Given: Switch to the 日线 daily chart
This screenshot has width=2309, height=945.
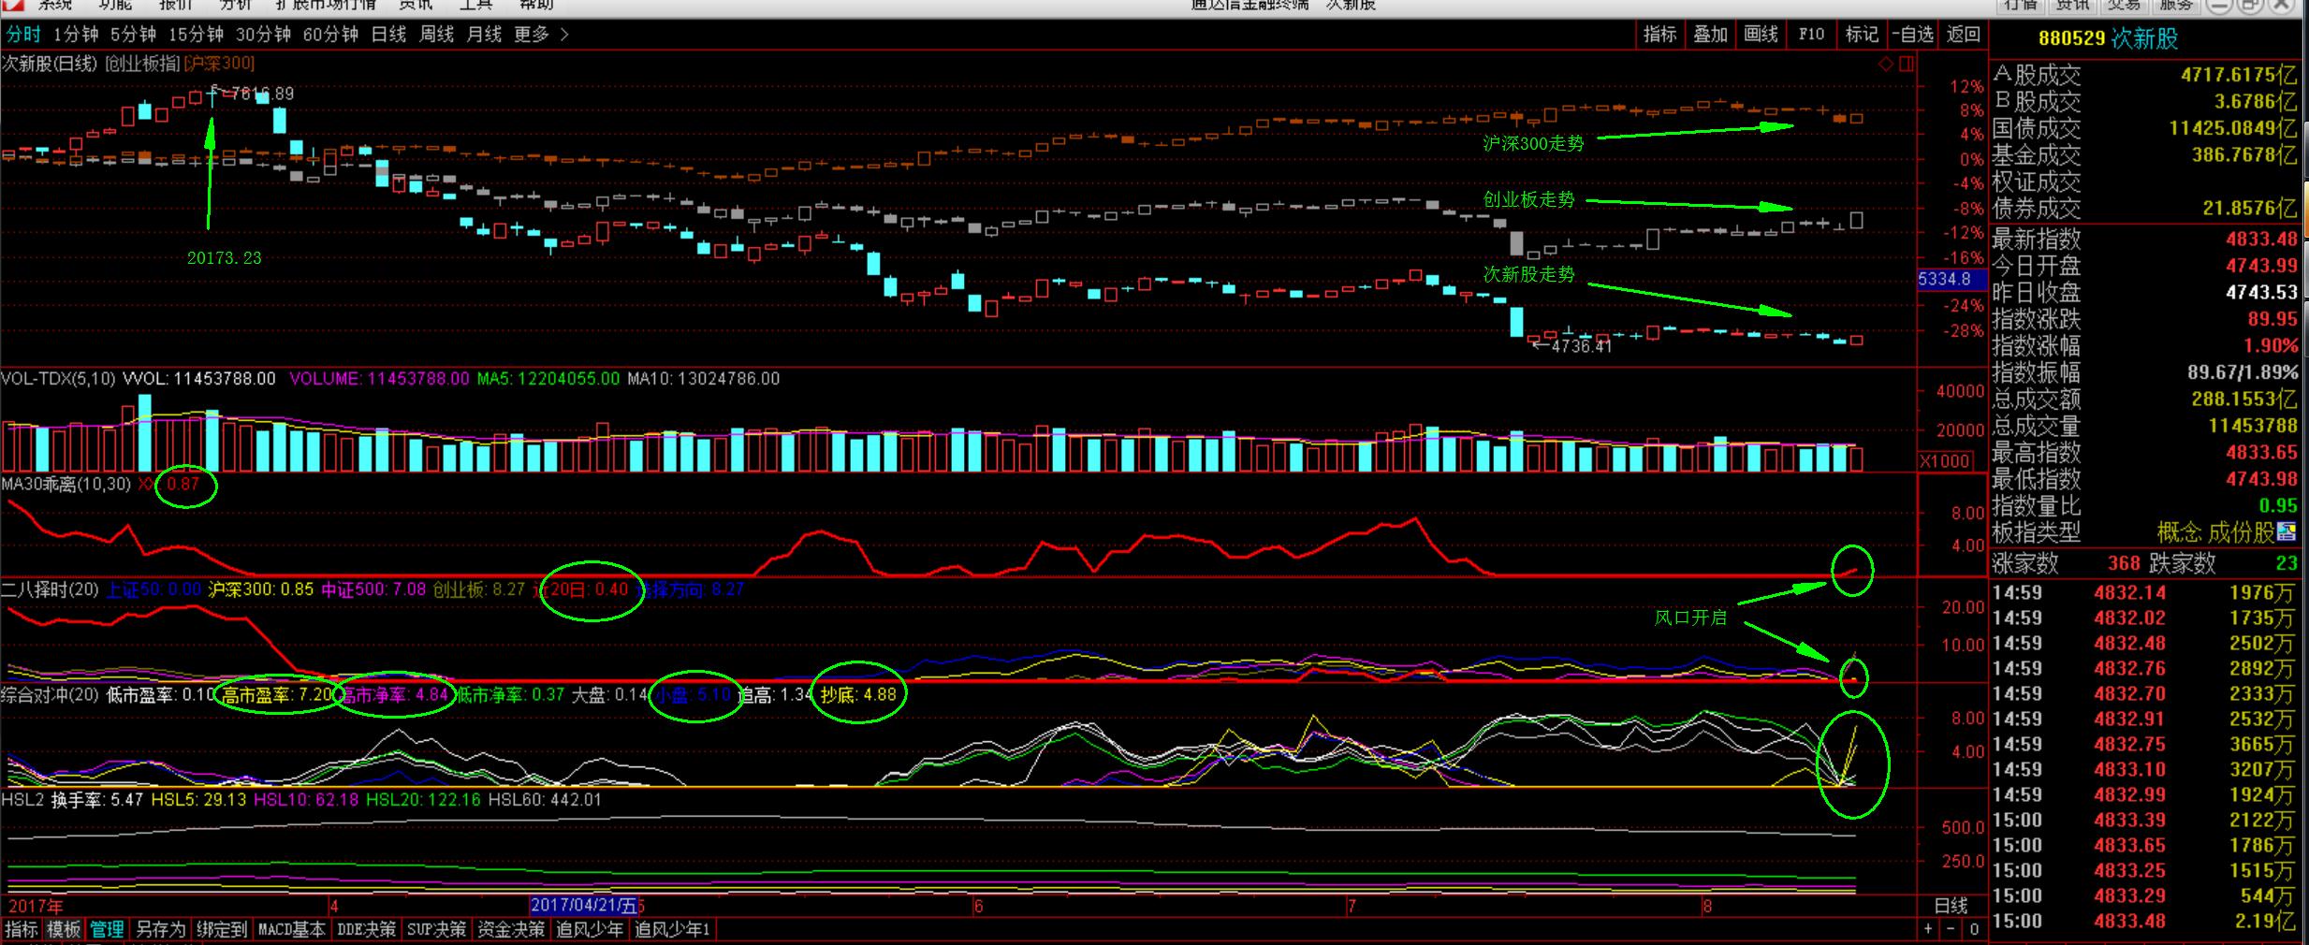Looking at the screenshot, I should pyautogui.click(x=388, y=35).
